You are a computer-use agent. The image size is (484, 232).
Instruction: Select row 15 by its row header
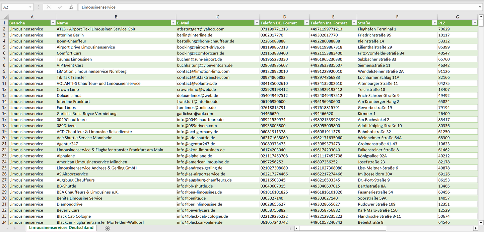click(4, 108)
